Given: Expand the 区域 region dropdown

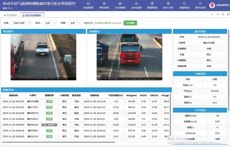Looking at the screenshot, I should point(29,23).
